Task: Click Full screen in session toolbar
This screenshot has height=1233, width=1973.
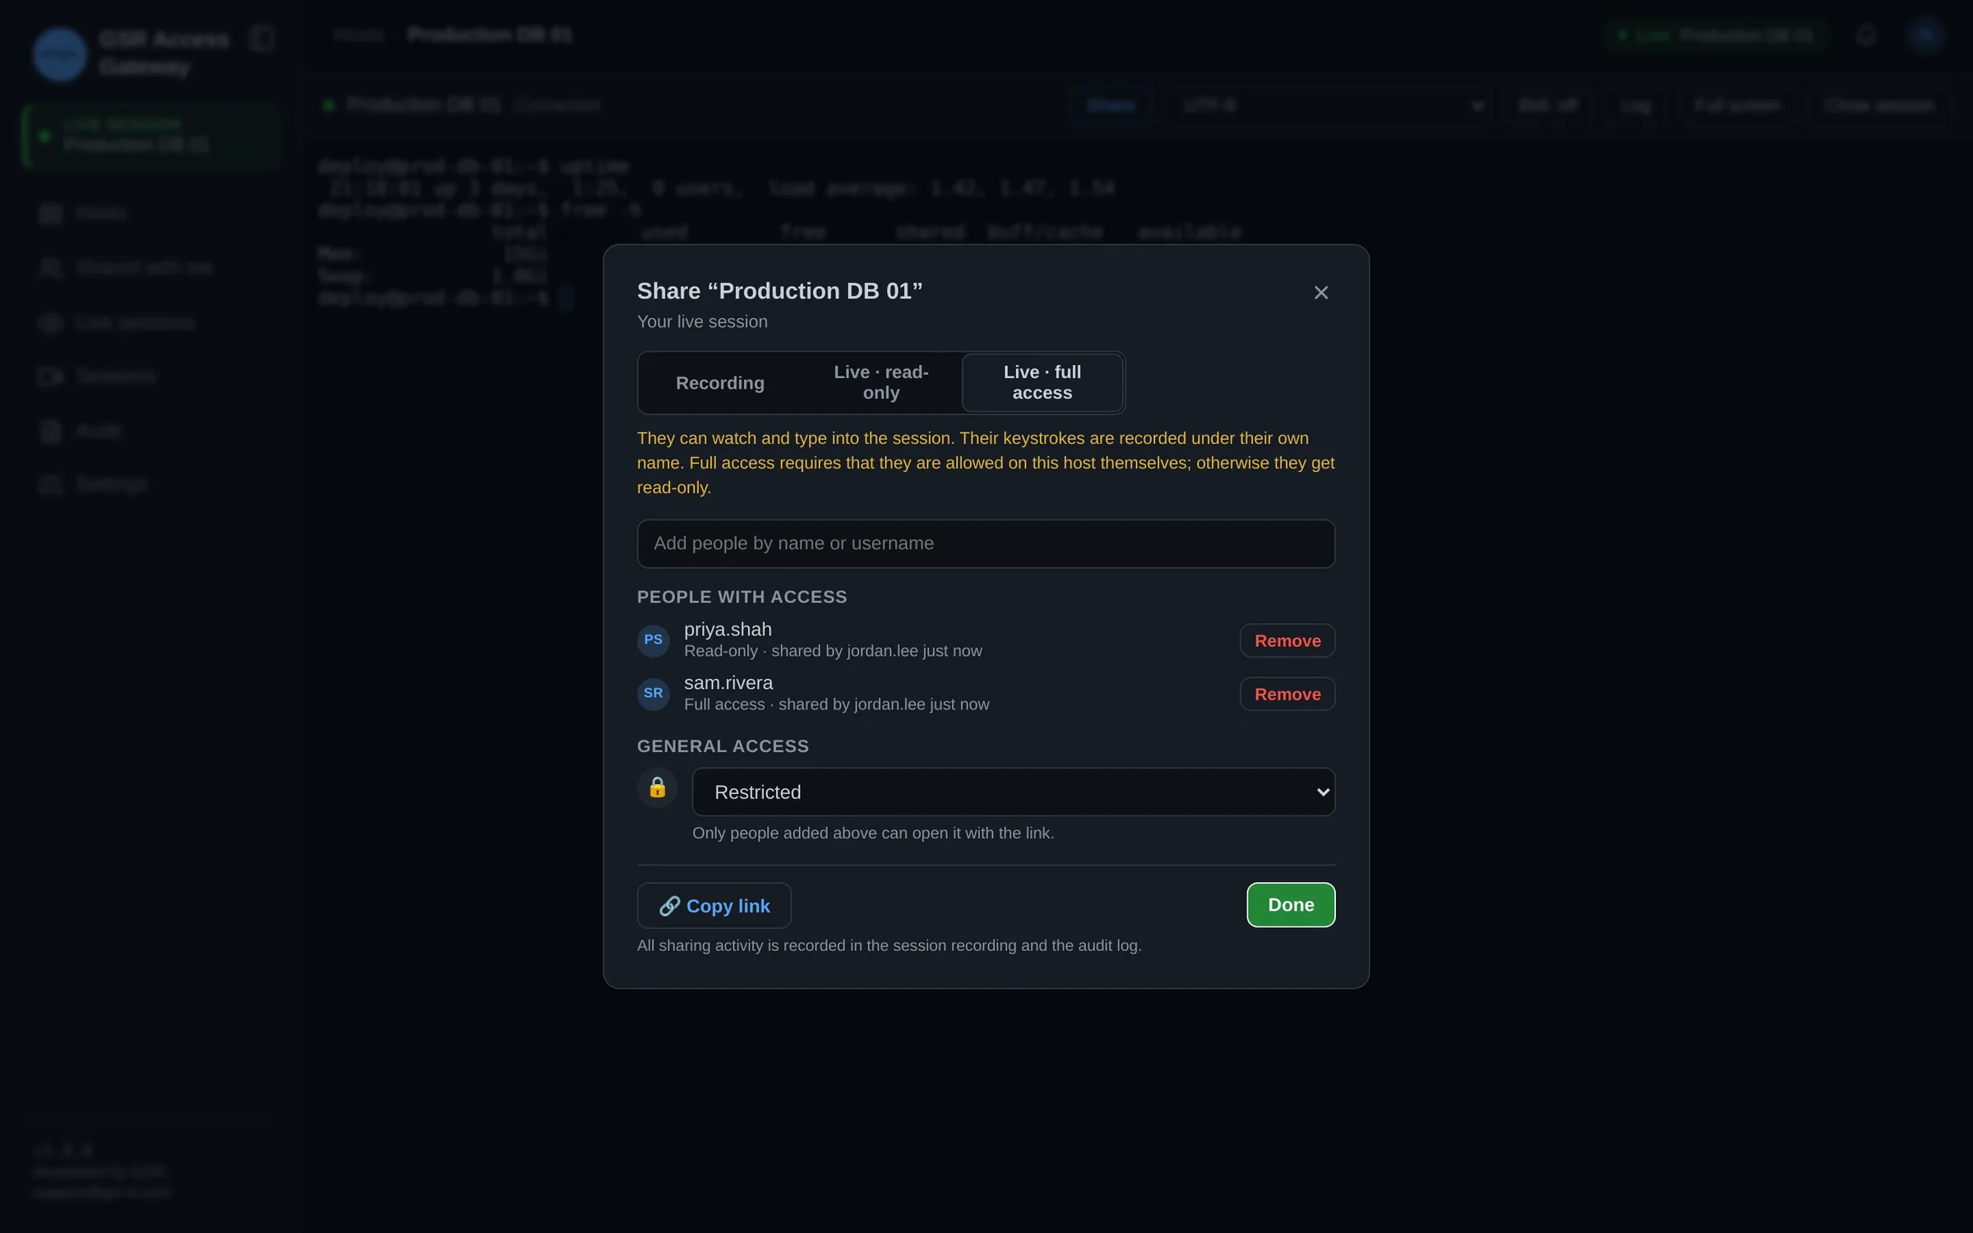Action: point(1737,106)
